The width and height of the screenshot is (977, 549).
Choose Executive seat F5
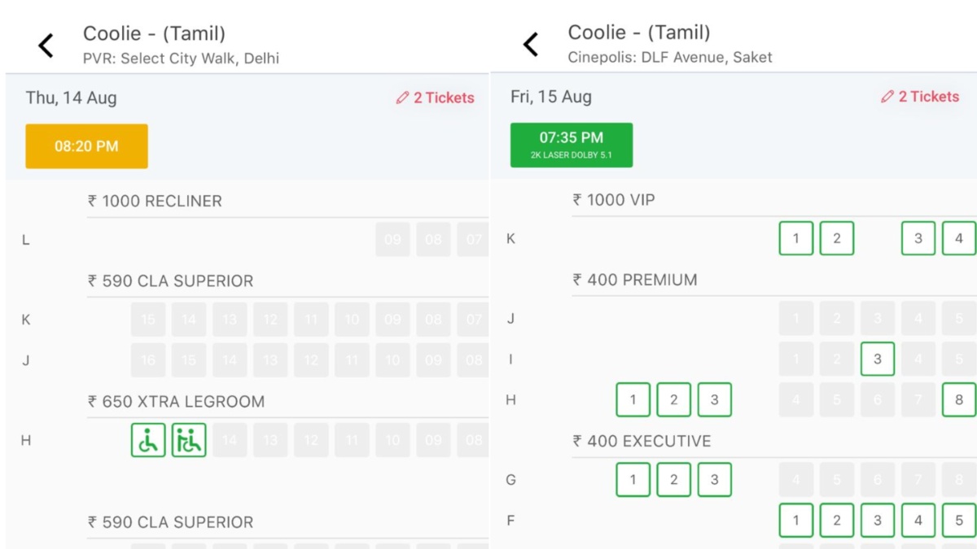[x=958, y=521]
